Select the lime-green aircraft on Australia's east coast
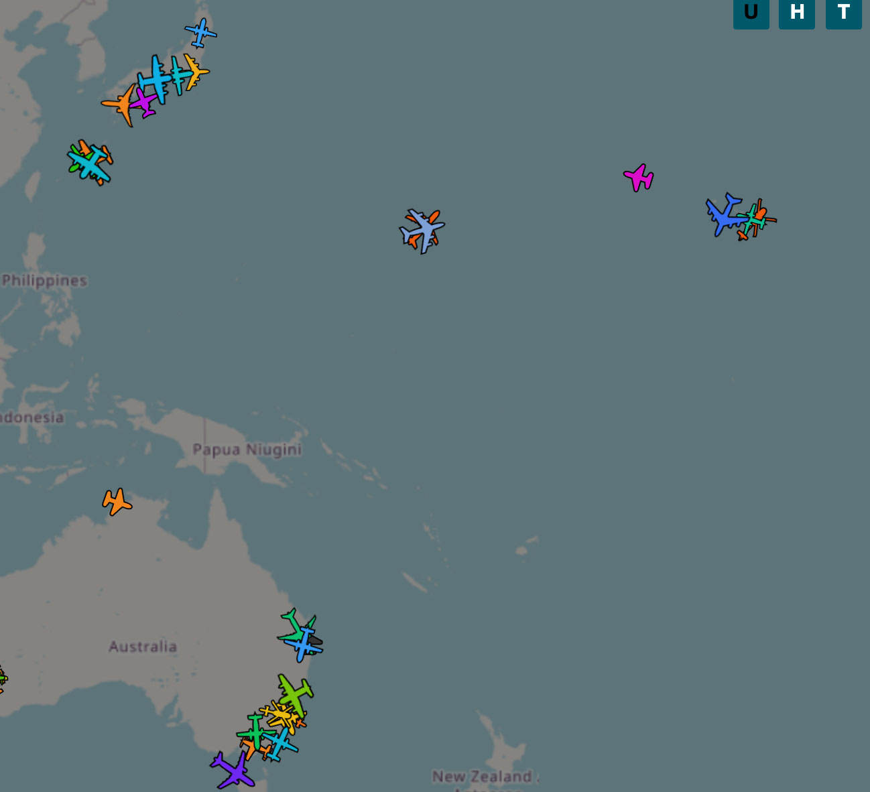This screenshot has height=792, width=870. (x=295, y=695)
